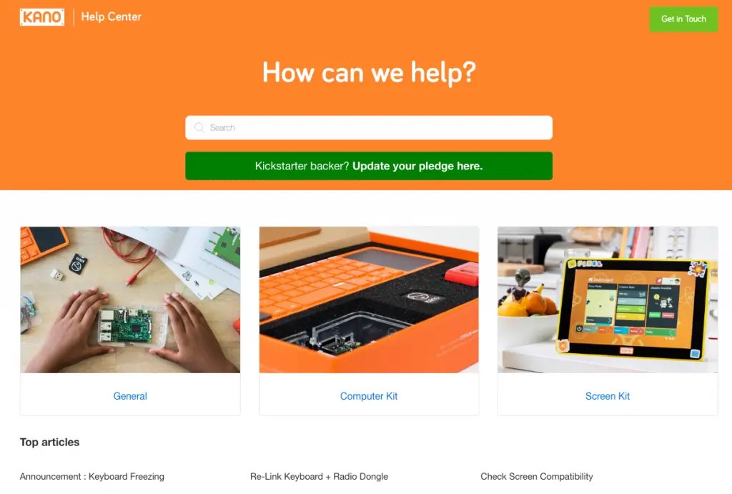Open the Re-Link Keyboard + Radio Dongle article
The image size is (732, 494).
(320, 476)
